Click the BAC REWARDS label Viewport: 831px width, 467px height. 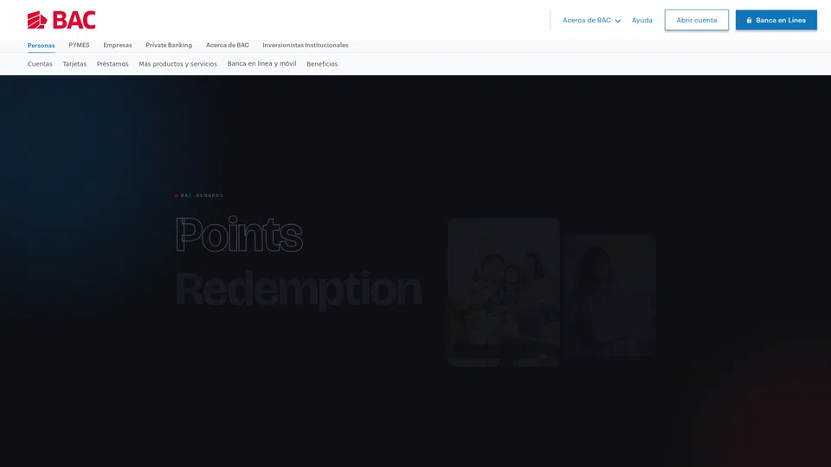point(202,196)
